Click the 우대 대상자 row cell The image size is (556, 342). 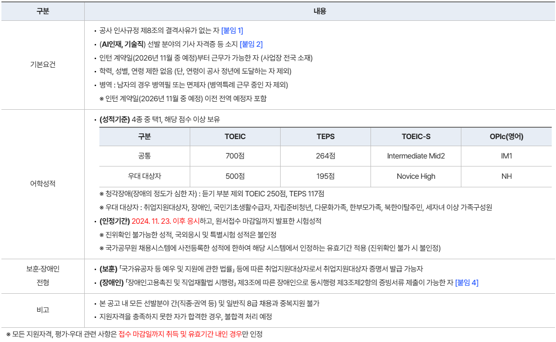145,176
